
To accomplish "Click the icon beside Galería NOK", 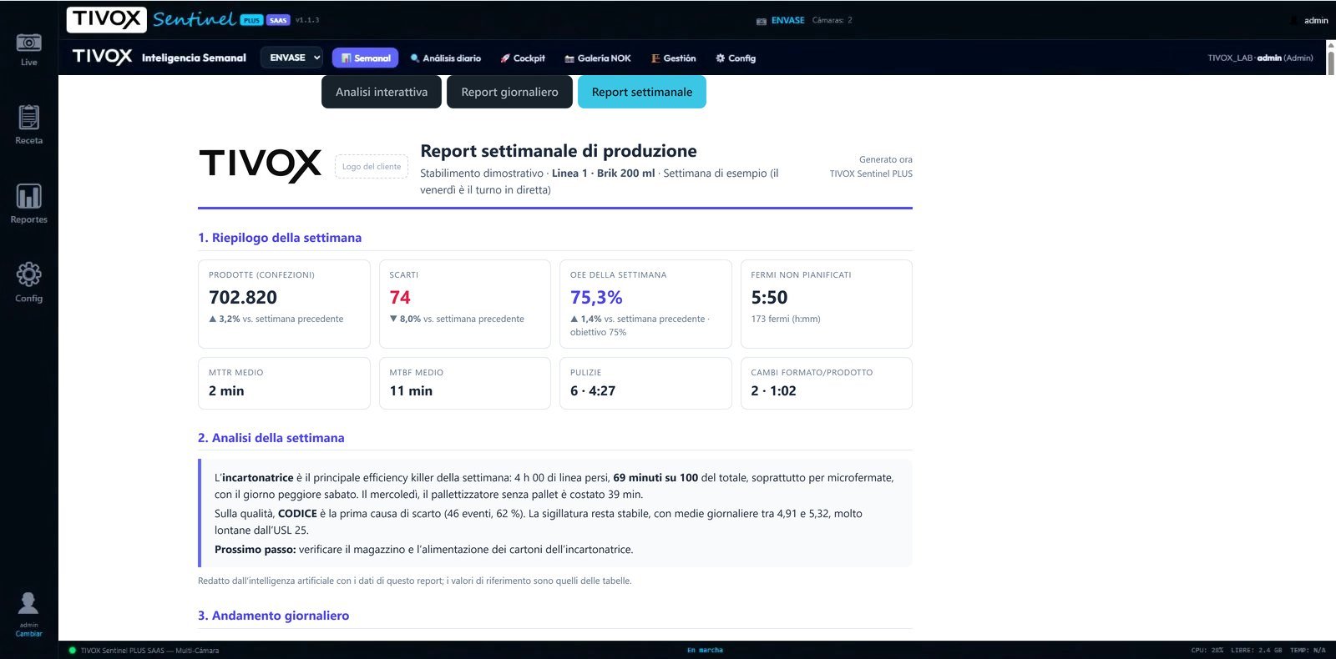I will point(569,58).
